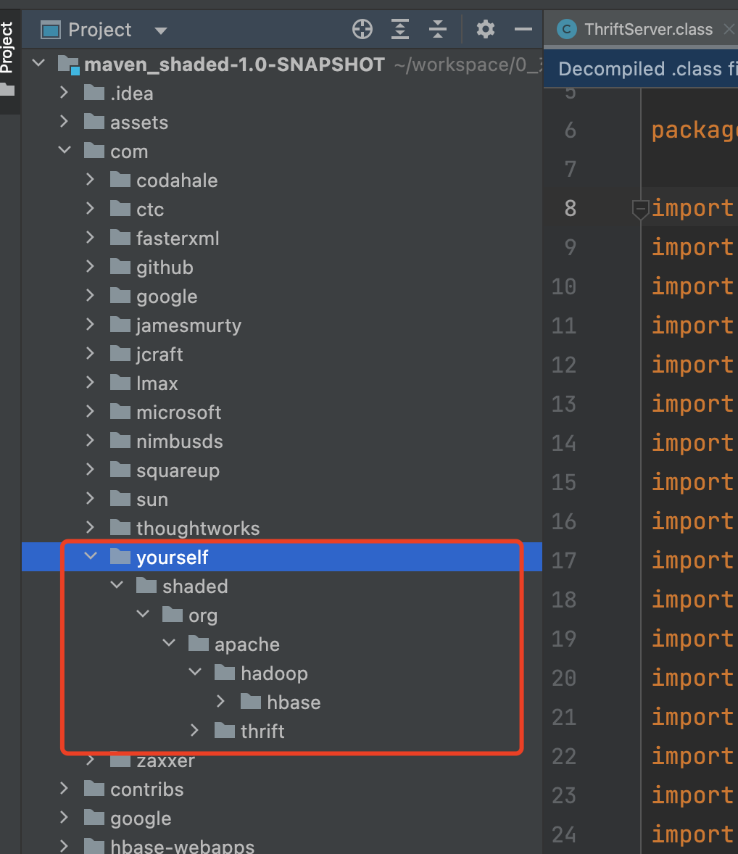
Task: Expand the .idea folder
Action: tap(65, 92)
